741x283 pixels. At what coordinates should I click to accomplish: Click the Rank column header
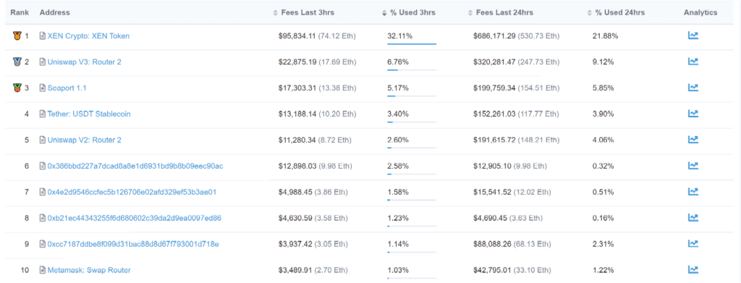(x=20, y=13)
